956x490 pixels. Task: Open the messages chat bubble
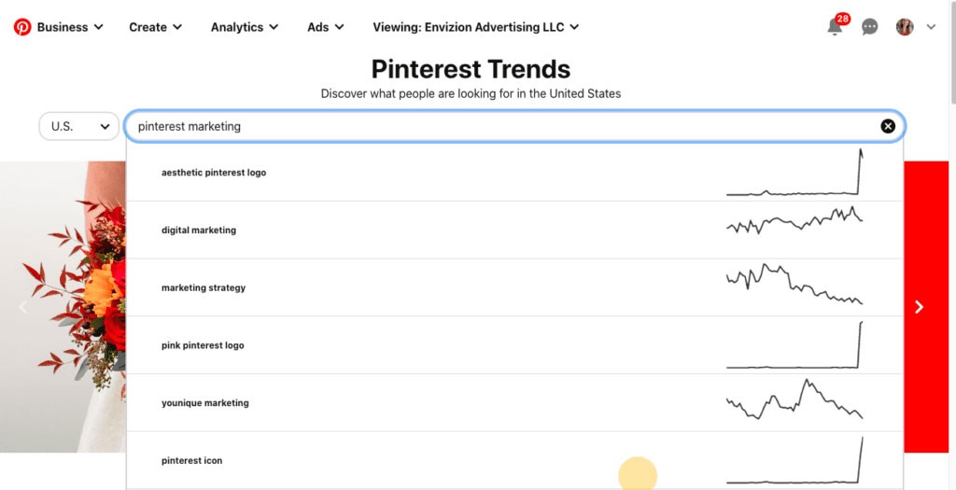(x=870, y=27)
